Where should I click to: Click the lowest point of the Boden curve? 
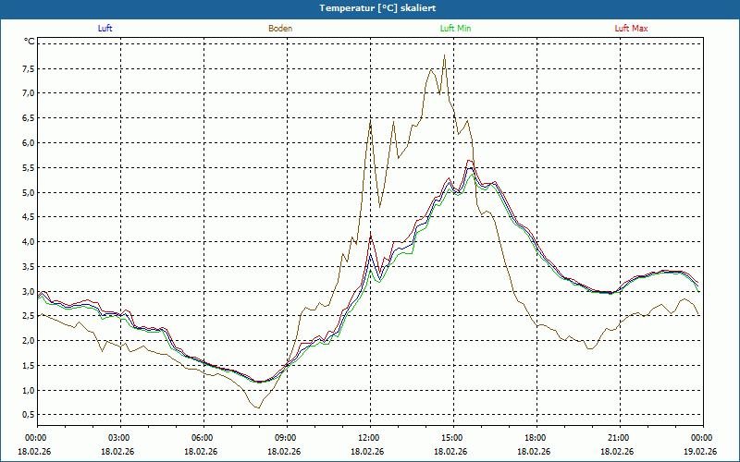[x=258, y=407]
